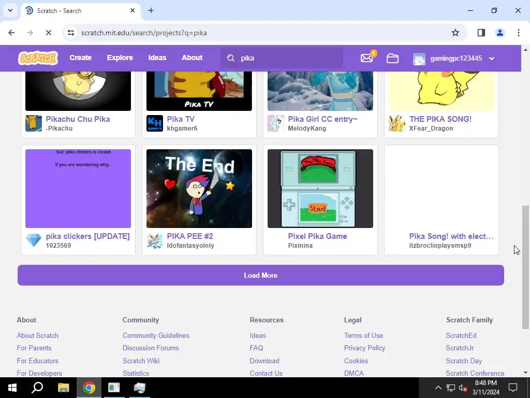Stop loading the page

tap(48, 33)
